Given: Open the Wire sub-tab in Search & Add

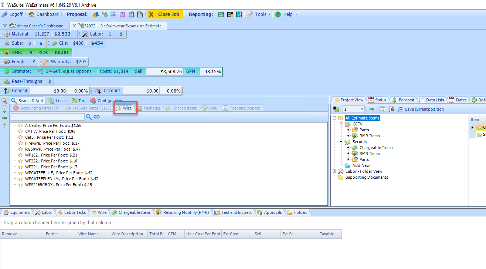Looking at the screenshot, I should (x=125, y=108).
